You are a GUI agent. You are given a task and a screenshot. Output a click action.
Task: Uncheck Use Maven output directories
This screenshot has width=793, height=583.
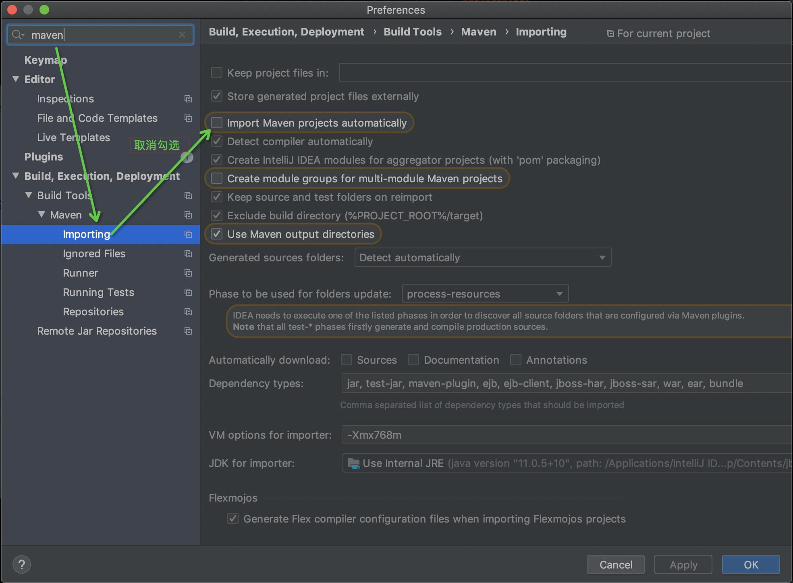(217, 234)
